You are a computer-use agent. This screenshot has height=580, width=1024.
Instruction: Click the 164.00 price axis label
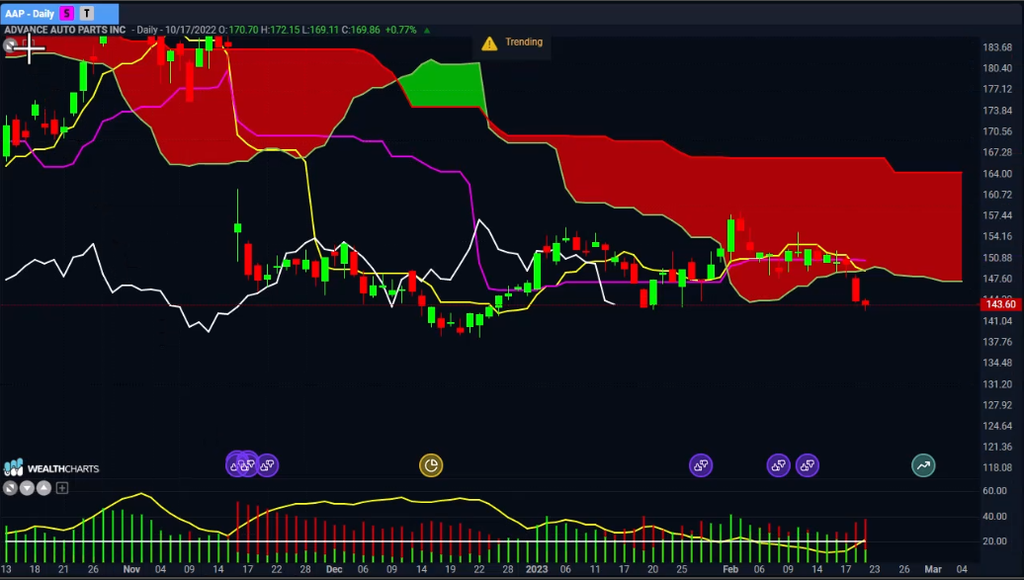click(x=997, y=173)
